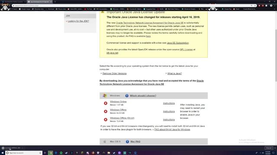
Task: Open the Windows Start menu
Action: tap(3, 153)
